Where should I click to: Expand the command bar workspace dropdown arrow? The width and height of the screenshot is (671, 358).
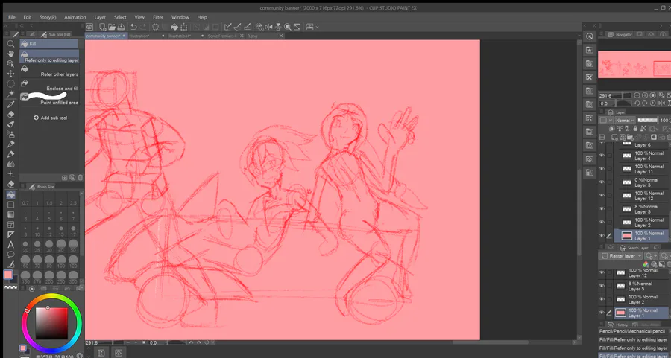point(317,27)
